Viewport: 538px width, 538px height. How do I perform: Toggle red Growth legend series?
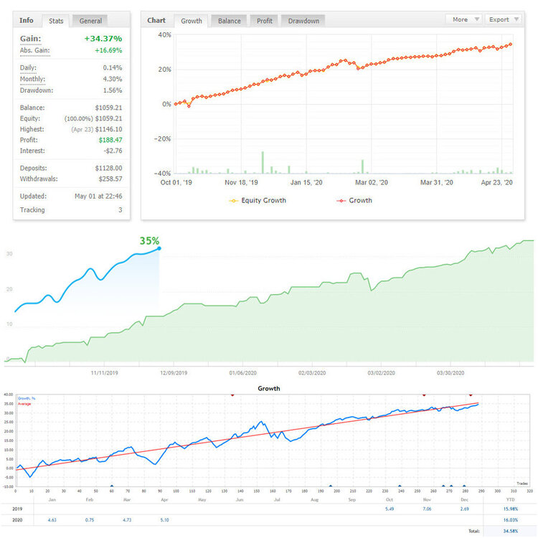pyautogui.click(x=354, y=200)
